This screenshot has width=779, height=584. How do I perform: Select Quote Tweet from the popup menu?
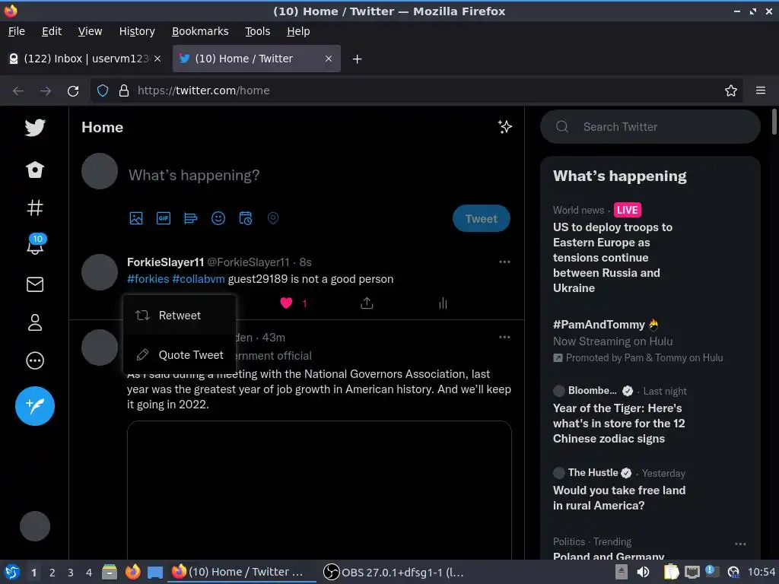pyautogui.click(x=180, y=354)
